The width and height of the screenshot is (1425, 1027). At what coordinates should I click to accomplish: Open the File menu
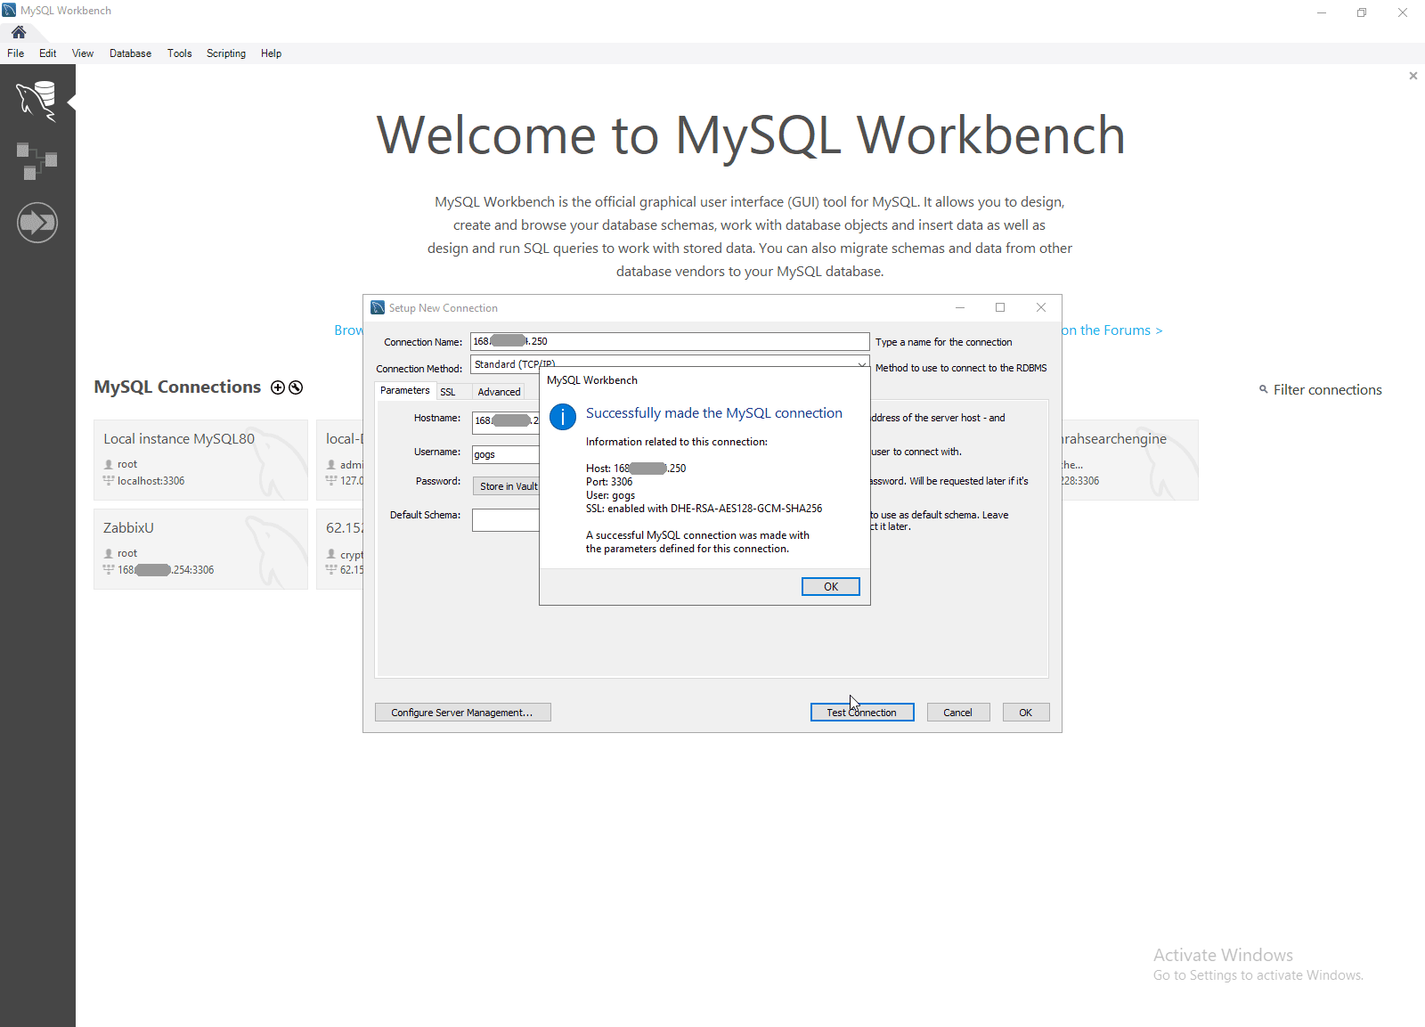click(16, 53)
